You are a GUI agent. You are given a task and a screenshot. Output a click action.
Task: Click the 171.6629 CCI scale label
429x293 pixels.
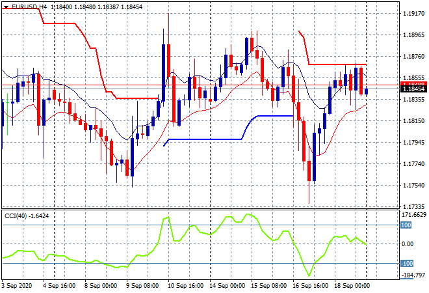point(412,214)
